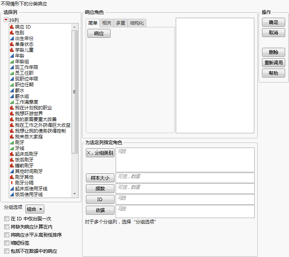Click the empty response roles list box
289x257 pixels.
click(215, 76)
